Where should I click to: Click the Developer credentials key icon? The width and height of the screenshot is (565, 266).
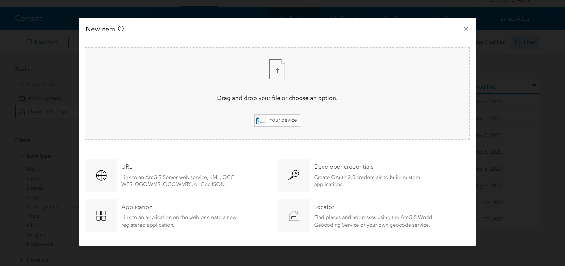coord(293,176)
